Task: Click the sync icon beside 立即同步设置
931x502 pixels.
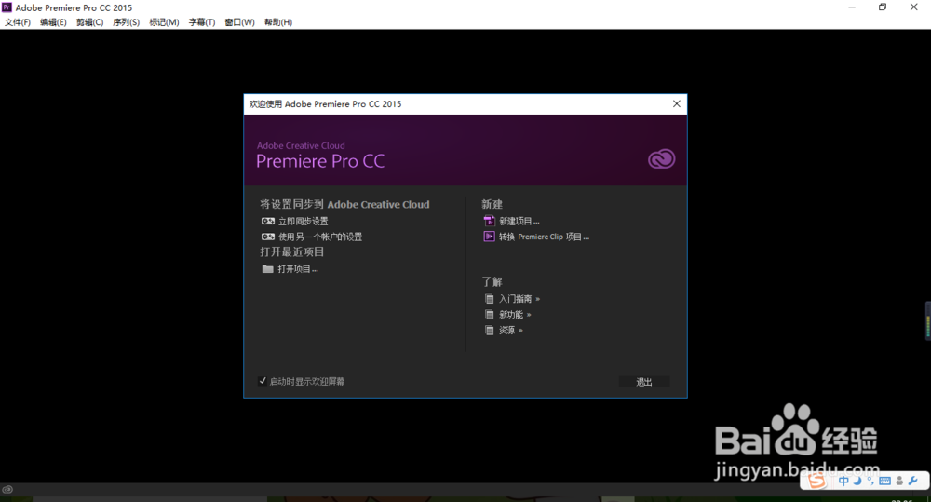Action: point(268,221)
